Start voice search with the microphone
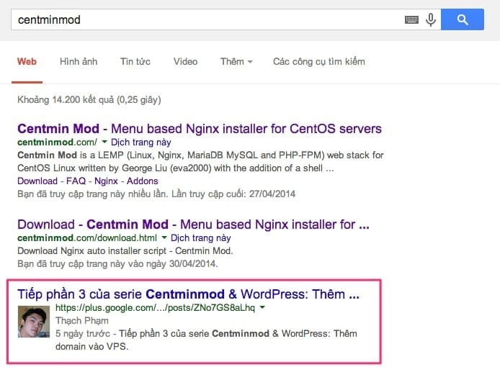The width and height of the screenshot is (500, 367). coord(431,19)
